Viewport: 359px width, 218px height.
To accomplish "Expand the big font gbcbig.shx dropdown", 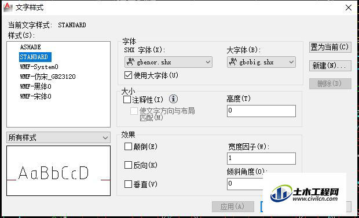I will coord(261,62).
